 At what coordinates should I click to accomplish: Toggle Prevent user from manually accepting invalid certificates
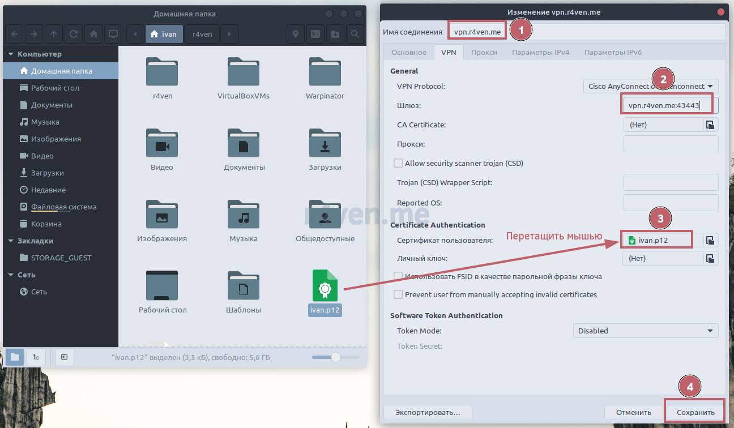point(398,295)
